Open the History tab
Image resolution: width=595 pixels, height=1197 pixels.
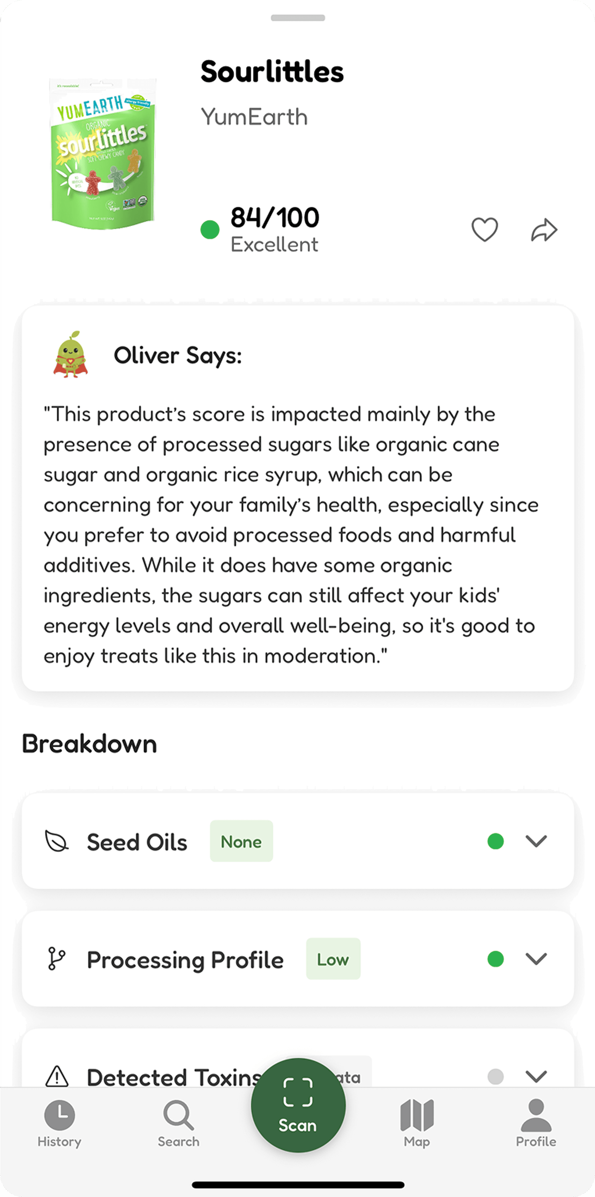59,1123
